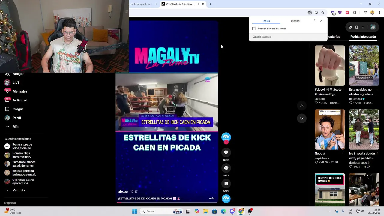The width and height of the screenshot is (384, 216).
Task: Follow atv.pe using the red plus badge
Action: tap(226, 142)
